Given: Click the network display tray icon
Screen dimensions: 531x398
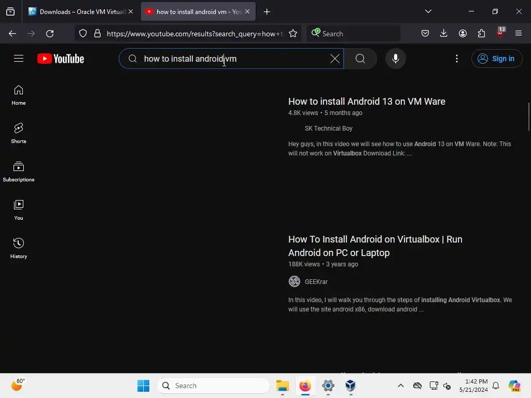Looking at the screenshot, I should [x=434, y=386].
